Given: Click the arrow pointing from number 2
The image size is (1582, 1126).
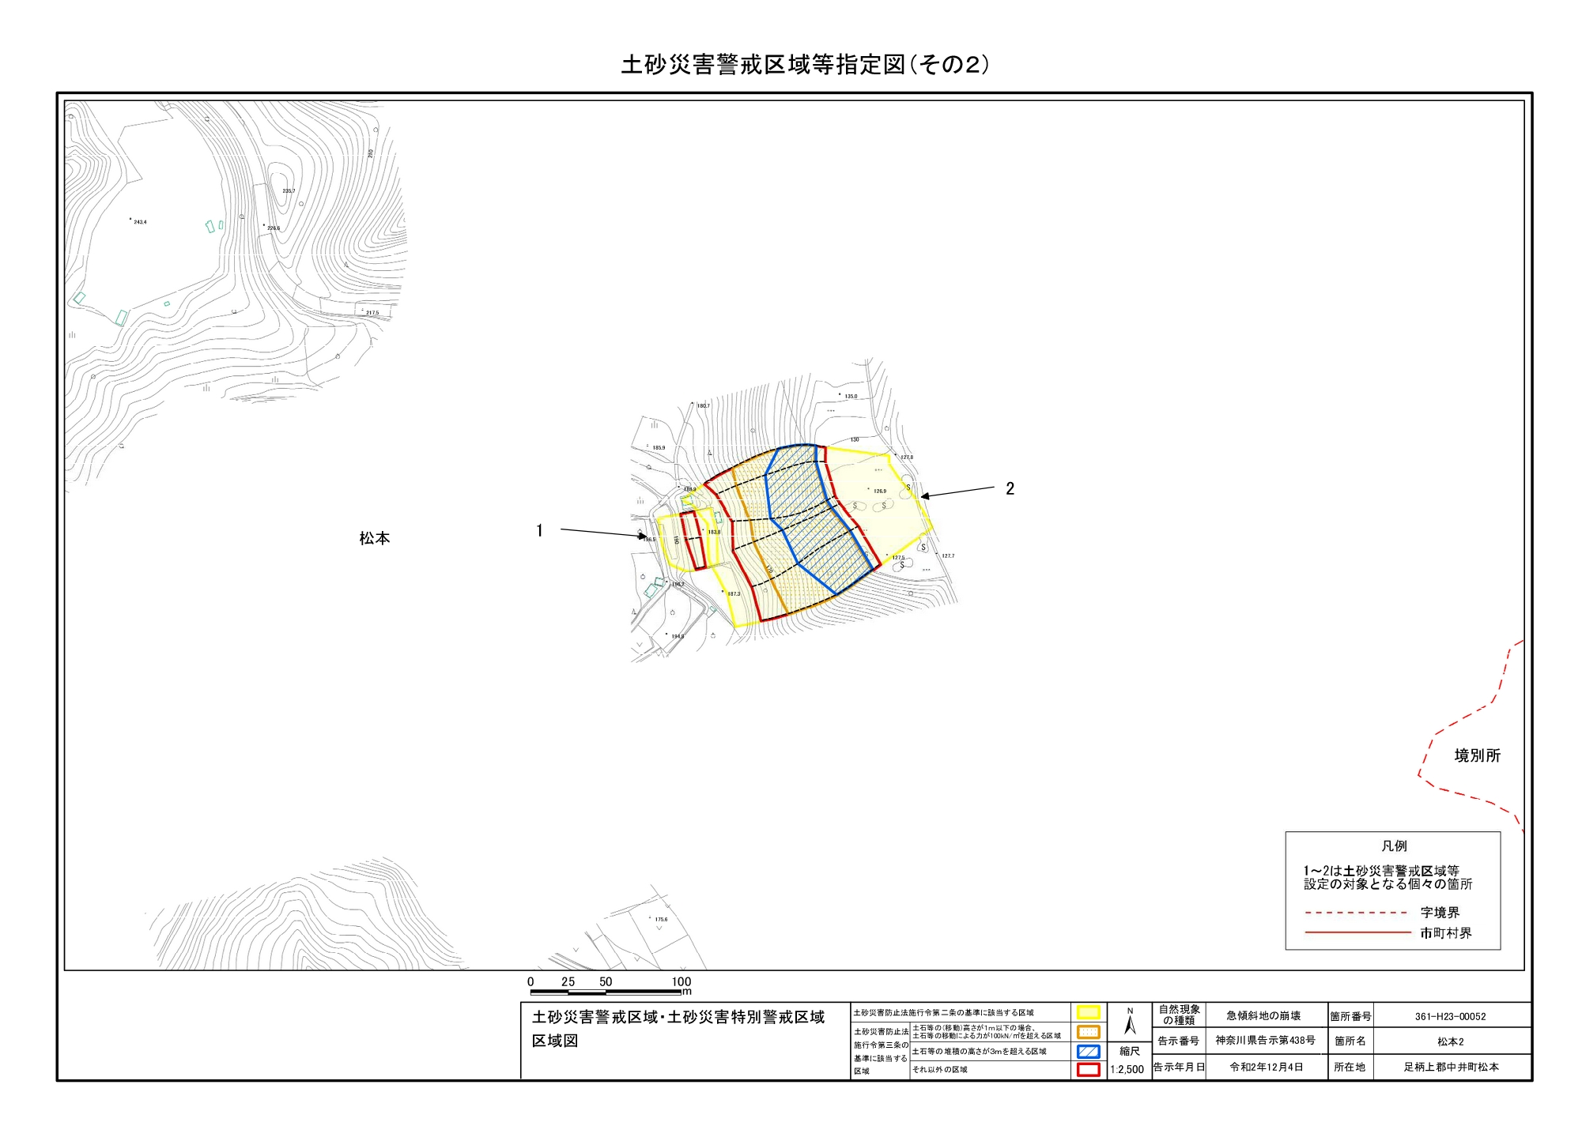Looking at the screenshot, I should 957,493.
